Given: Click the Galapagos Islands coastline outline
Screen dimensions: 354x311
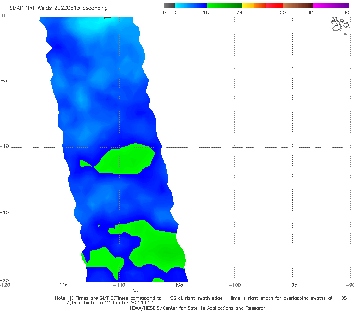Looking at the screenshot, I should coord(341,25).
